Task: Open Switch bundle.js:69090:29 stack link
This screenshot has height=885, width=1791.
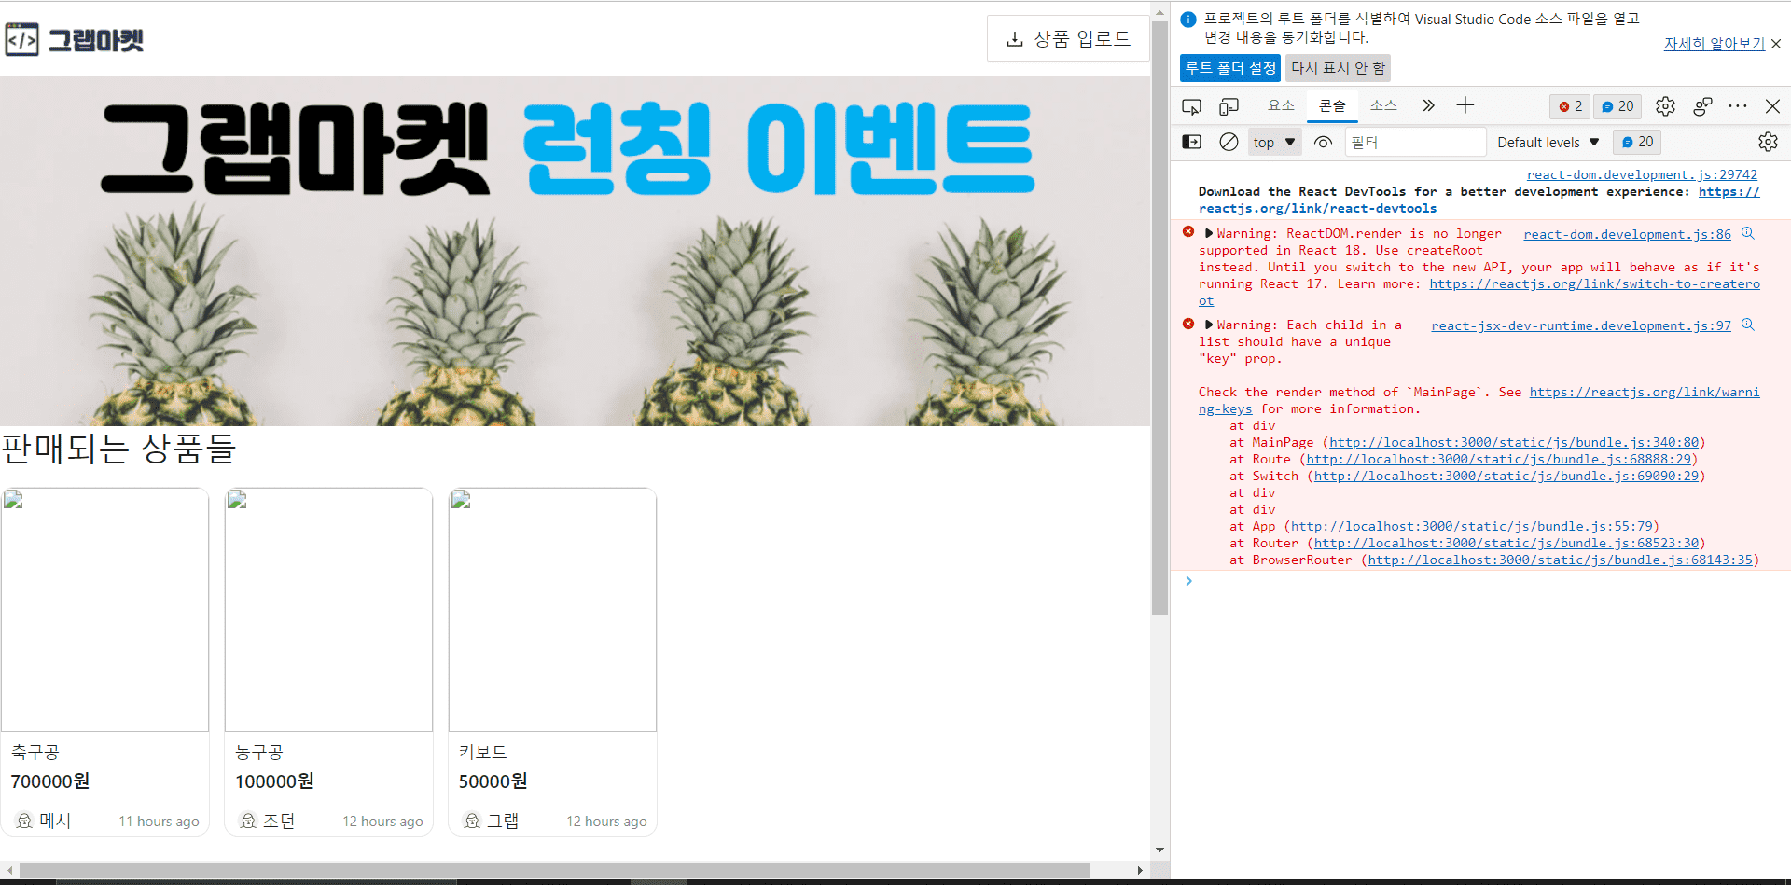Action: pyautogui.click(x=1506, y=476)
